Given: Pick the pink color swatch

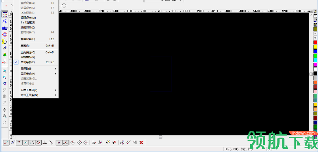Looking at the screenshot, I should coord(315,91).
